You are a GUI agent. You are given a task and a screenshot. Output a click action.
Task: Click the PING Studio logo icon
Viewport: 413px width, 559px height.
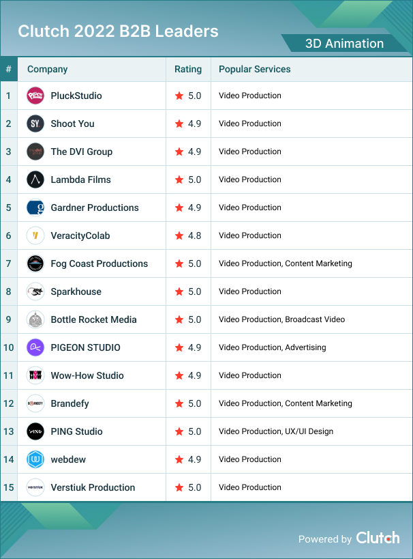pyautogui.click(x=35, y=431)
